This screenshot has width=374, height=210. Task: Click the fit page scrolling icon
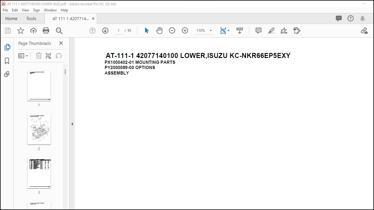pyautogui.click(x=223, y=31)
